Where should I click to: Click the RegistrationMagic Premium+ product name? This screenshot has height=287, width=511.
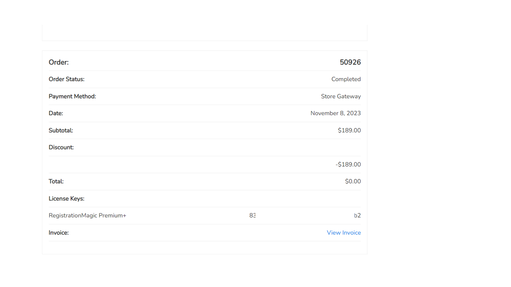pos(87,216)
